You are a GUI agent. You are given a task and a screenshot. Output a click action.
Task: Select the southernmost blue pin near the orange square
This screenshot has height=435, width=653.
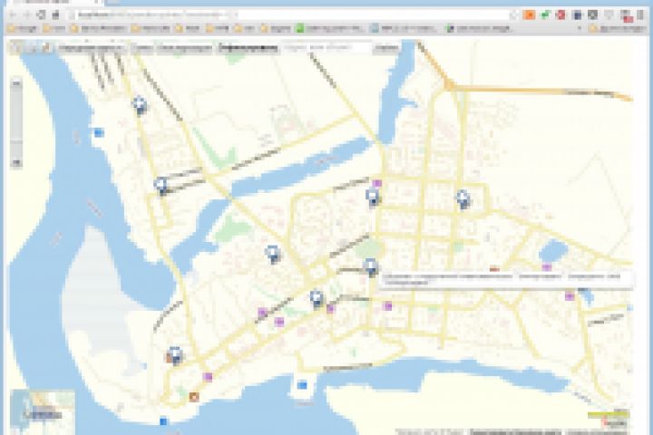(176, 356)
